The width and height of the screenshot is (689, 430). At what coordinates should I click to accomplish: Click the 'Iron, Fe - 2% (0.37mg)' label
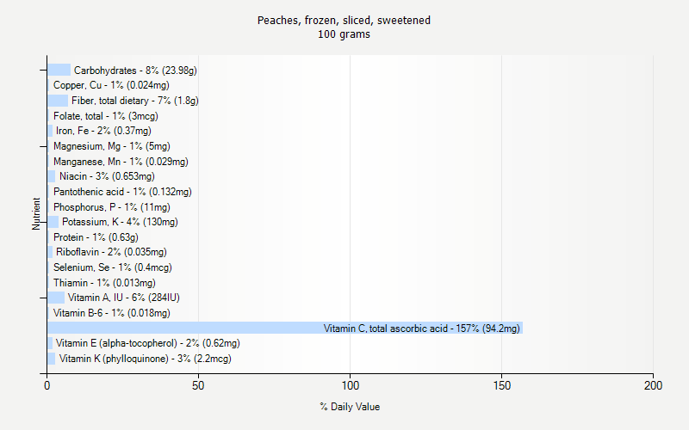(x=103, y=131)
